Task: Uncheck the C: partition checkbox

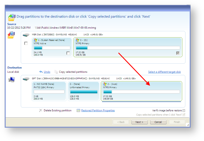Action: pos(178,53)
